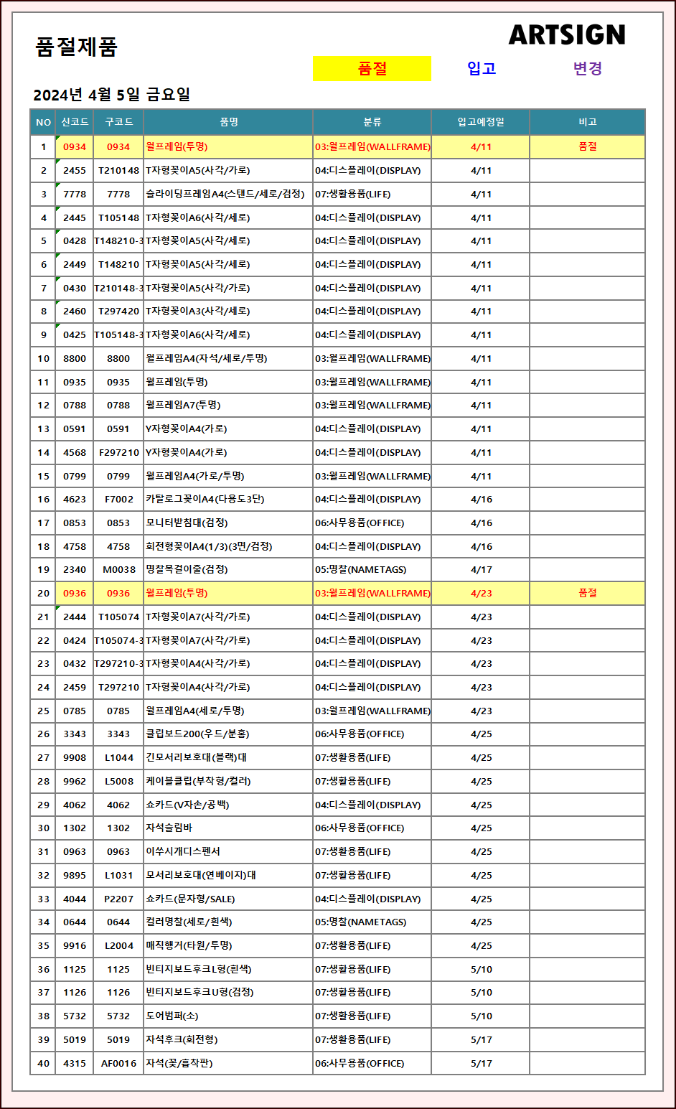Select the red code 0936 in 신코드 column

(x=75, y=593)
